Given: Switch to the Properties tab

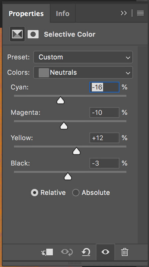Looking at the screenshot, I should coord(26,14).
